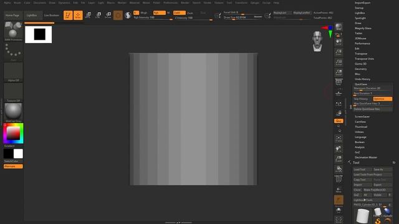Open the Alpha Off slot
The image size is (399, 224).
pyautogui.click(x=13, y=72)
